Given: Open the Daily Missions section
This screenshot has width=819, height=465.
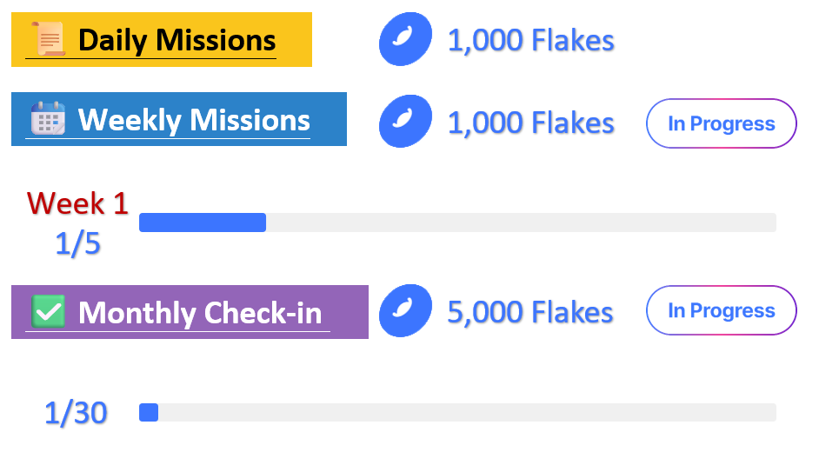Looking at the screenshot, I should pyautogui.click(x=176, y=40).
